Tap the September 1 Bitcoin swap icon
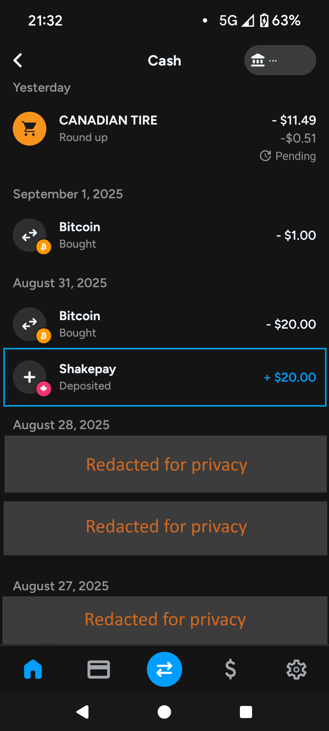Viewport: 329px width, 731px height. [x=30, y=235]
